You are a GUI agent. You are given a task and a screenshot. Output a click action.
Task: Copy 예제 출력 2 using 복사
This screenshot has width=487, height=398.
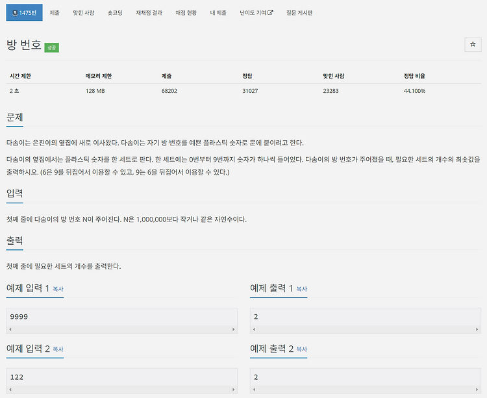(x=301, y=349)
